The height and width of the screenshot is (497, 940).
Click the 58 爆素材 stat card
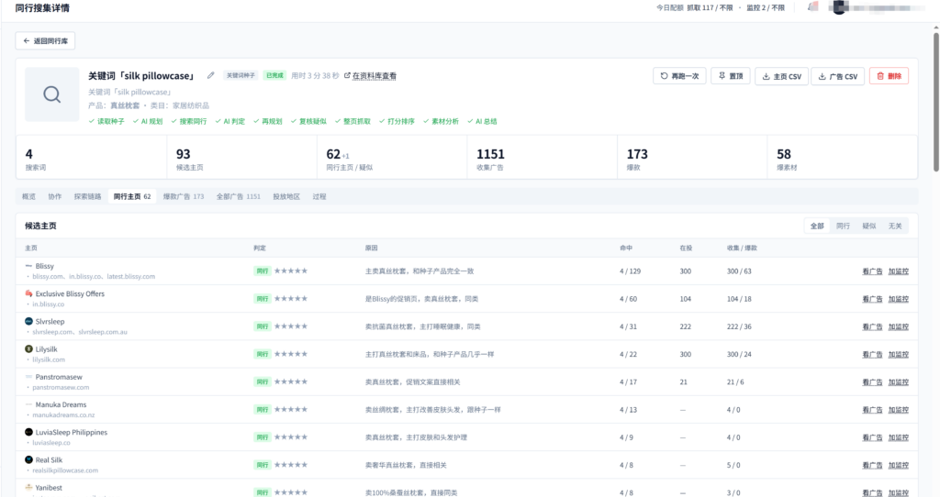843,158
